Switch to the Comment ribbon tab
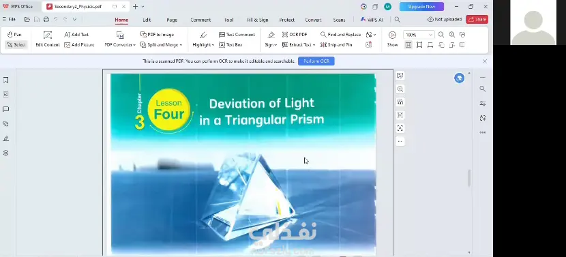The height and width of the screenshot is (257, 566). coord(200,20)
